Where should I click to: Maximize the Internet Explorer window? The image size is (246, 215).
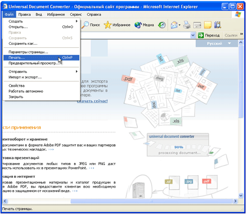pyautogui.click(x=233, y=7)
